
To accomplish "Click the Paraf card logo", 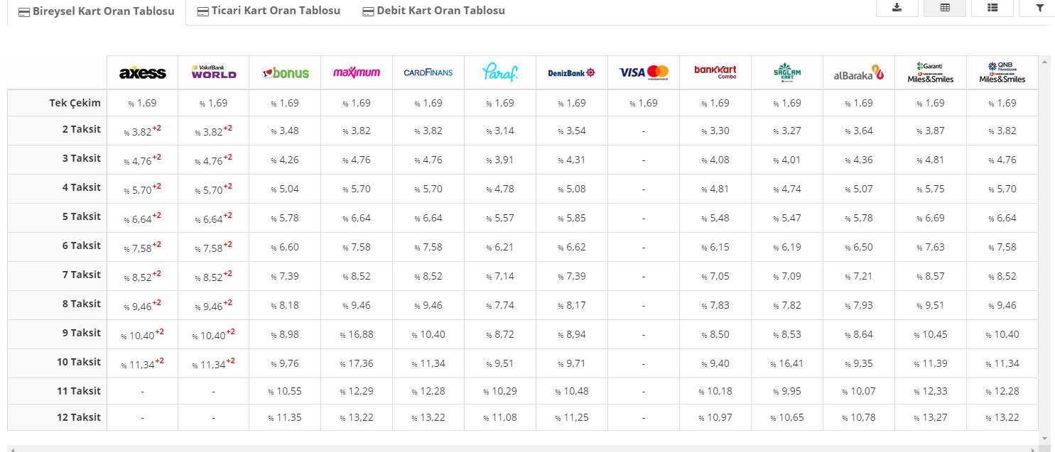I will click(x=500, y=72).
